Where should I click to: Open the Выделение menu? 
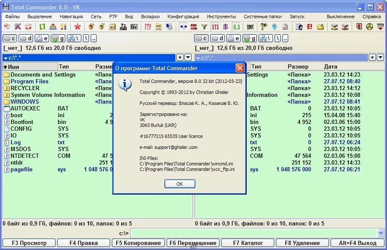click(x=40, y=16)
